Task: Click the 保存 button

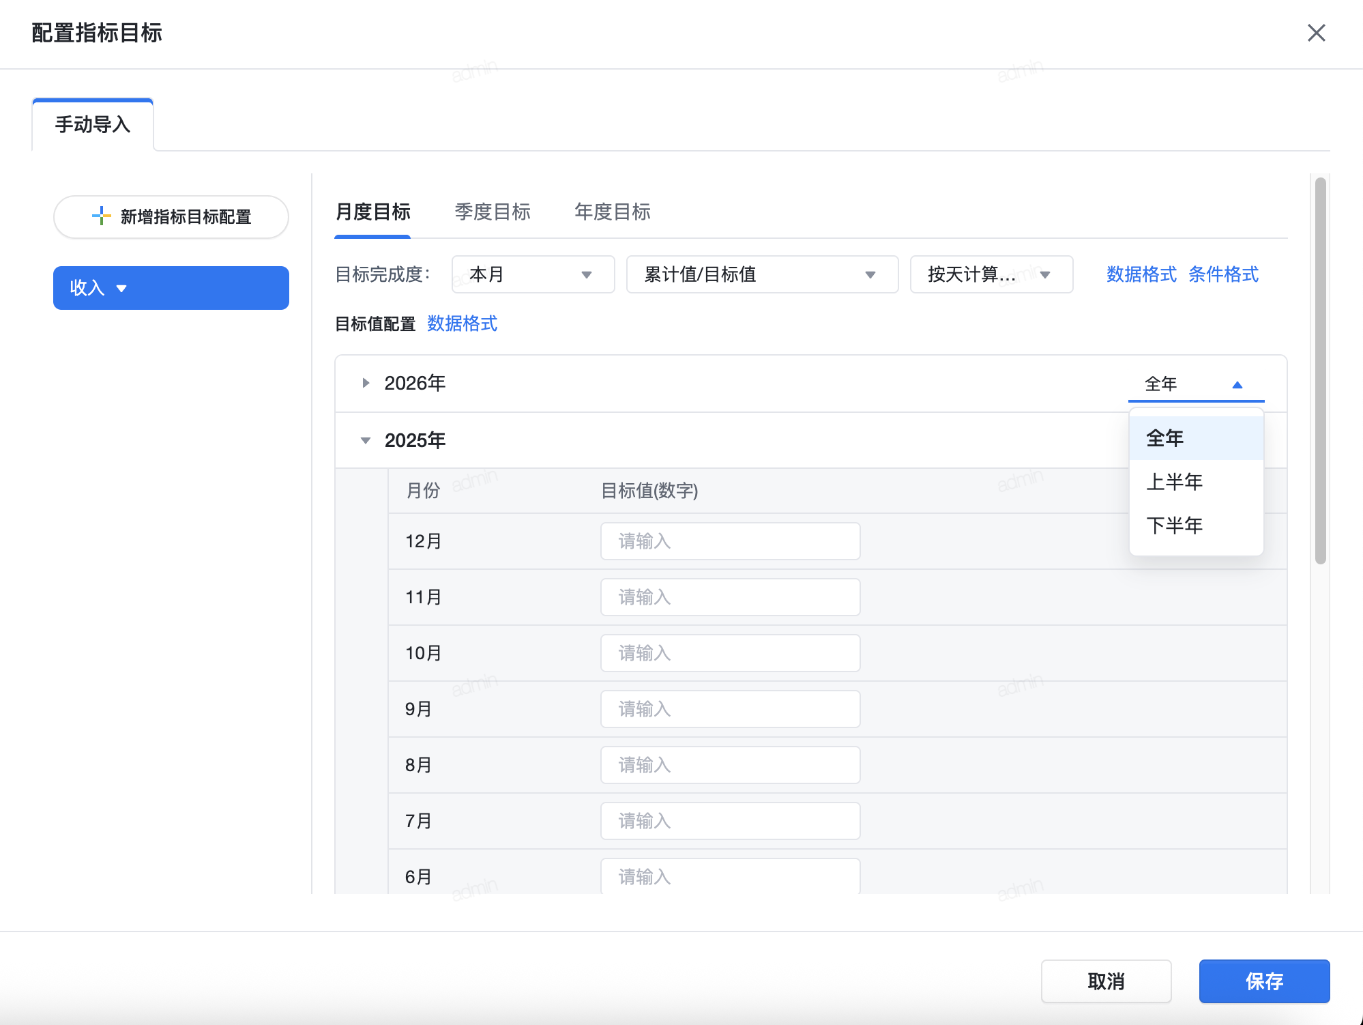Action: coord(1264,981)
